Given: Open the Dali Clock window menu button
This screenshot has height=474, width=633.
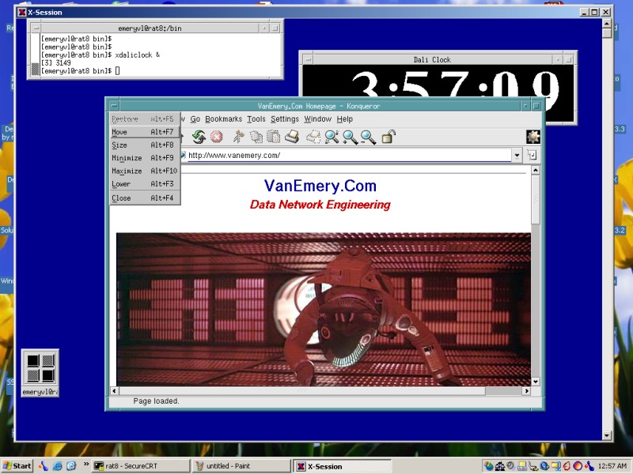Looking at the screenshot, I should [x=308, y=59].
